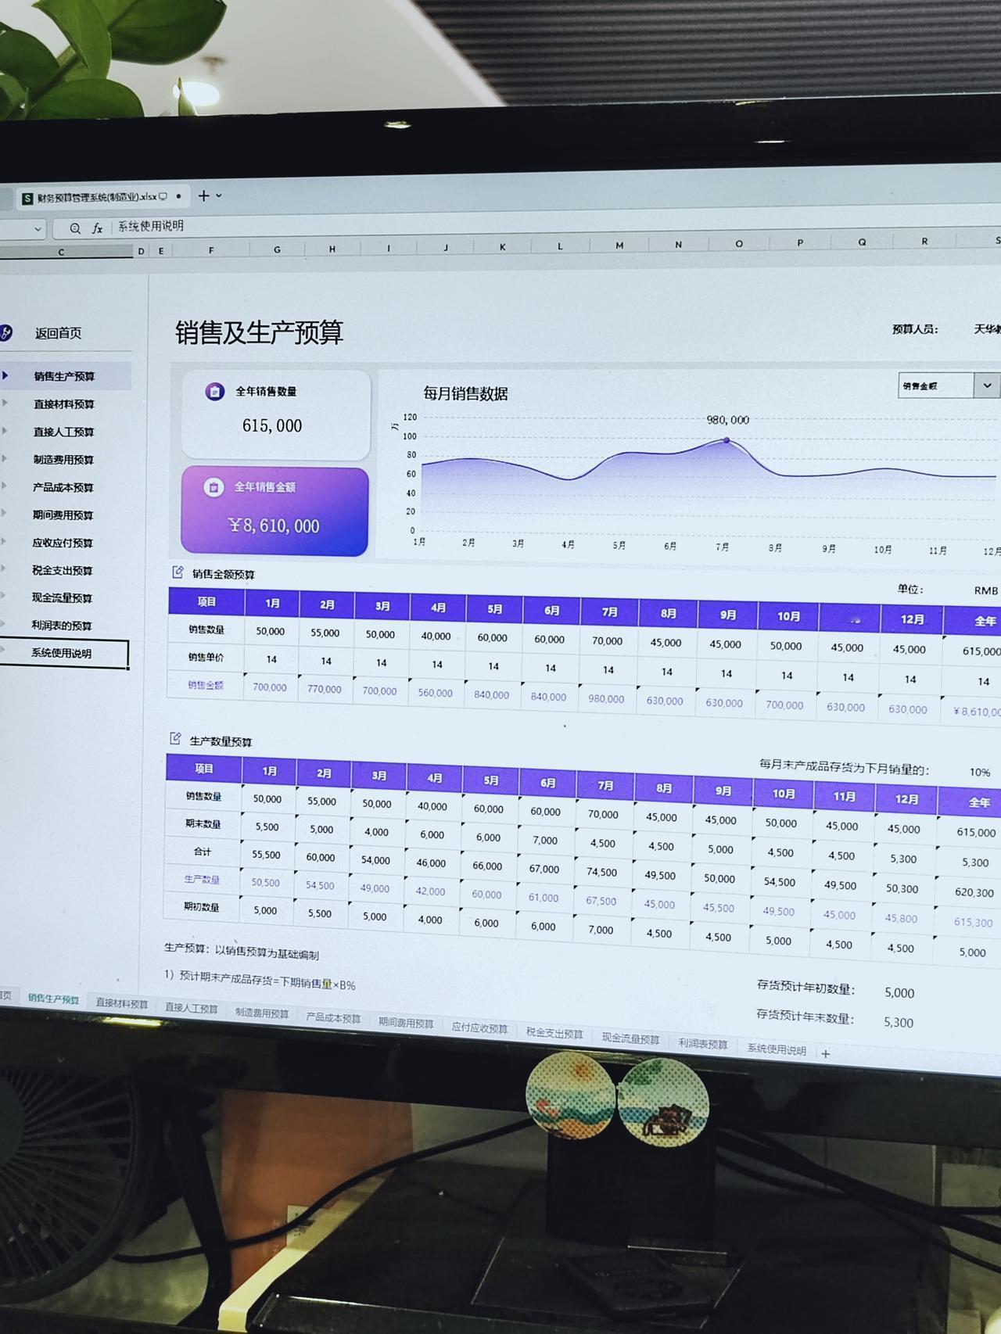
Task: Select 10% ending inventory ratio cell
Action: pyautogui.click(x=979, y=772)
